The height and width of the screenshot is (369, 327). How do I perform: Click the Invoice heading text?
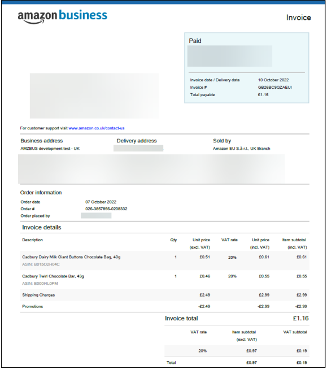click(x=299, y=18)
